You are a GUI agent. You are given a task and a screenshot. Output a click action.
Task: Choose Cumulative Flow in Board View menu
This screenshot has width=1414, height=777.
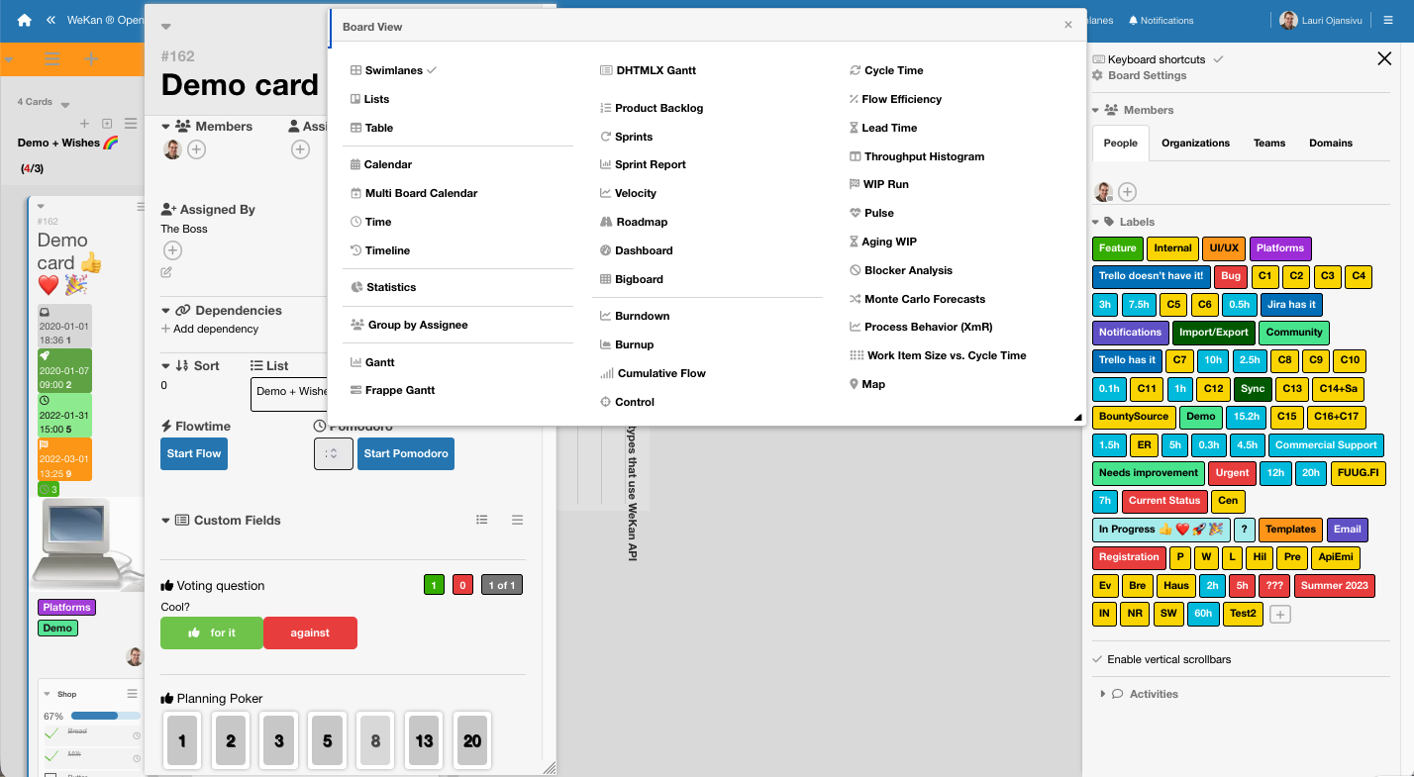click(x=654, y=373)
